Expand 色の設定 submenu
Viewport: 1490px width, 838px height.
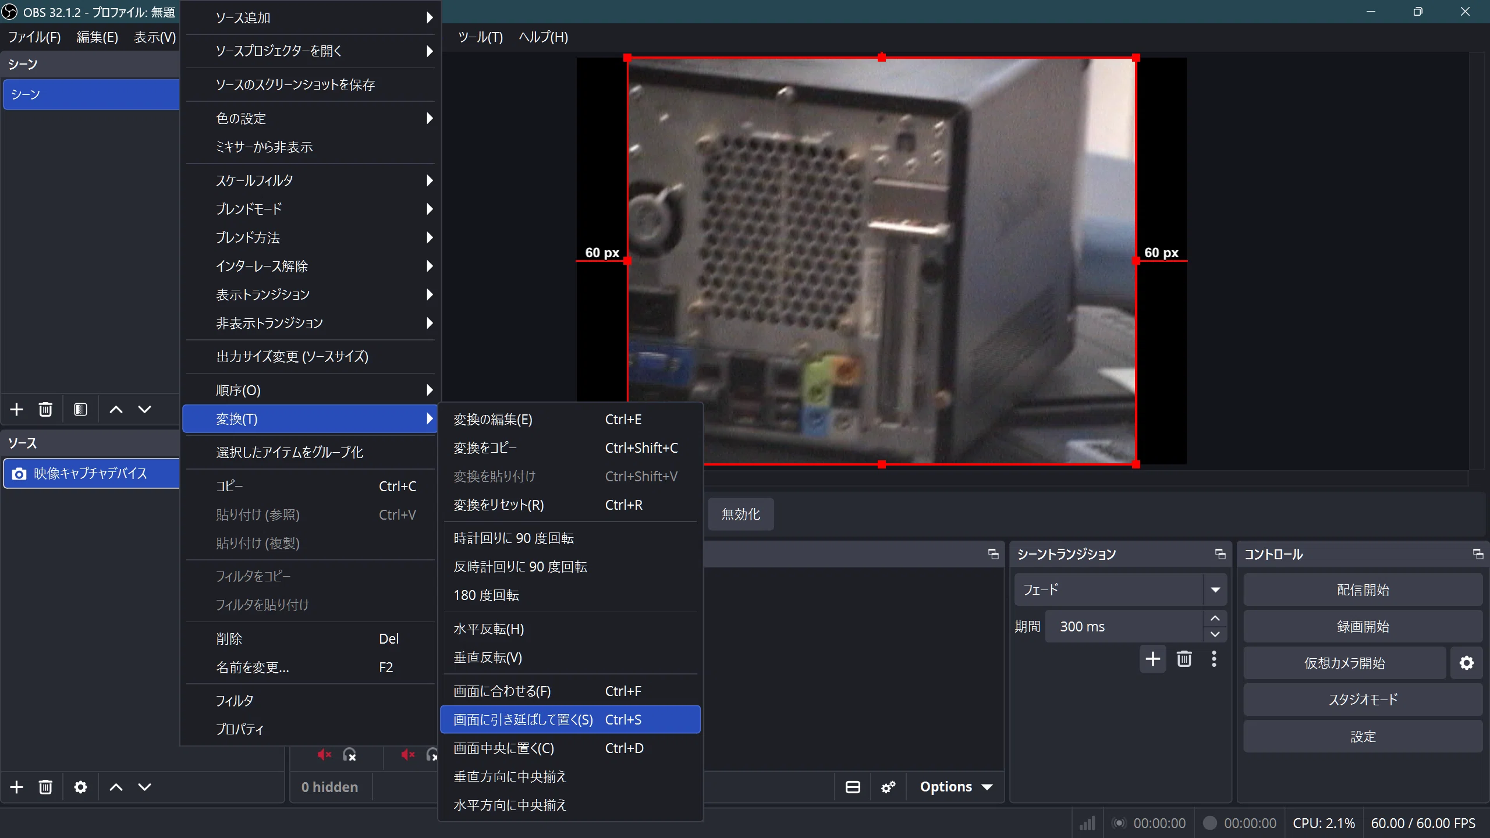pos(310,118)
